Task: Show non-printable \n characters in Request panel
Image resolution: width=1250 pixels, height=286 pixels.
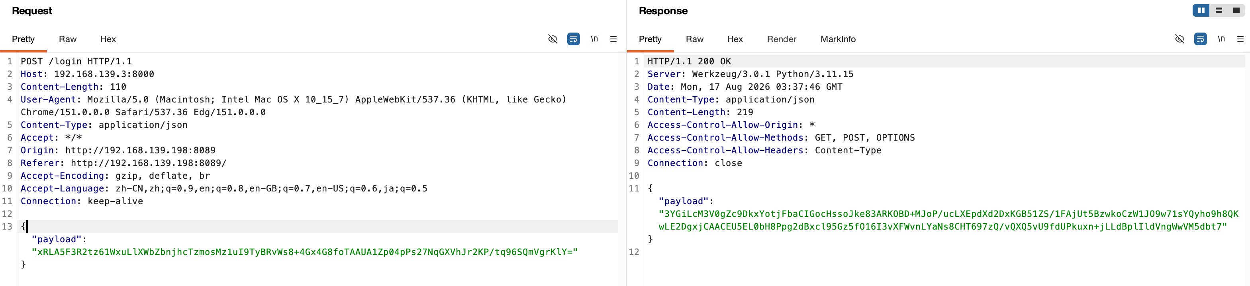Action: coord(594,39)
